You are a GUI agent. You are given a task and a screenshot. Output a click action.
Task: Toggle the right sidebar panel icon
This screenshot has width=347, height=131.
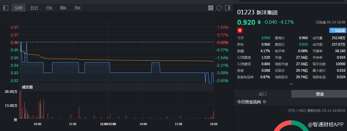click(227, 8)
